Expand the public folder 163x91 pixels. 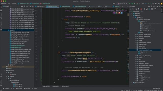click(x=5, y=69)
